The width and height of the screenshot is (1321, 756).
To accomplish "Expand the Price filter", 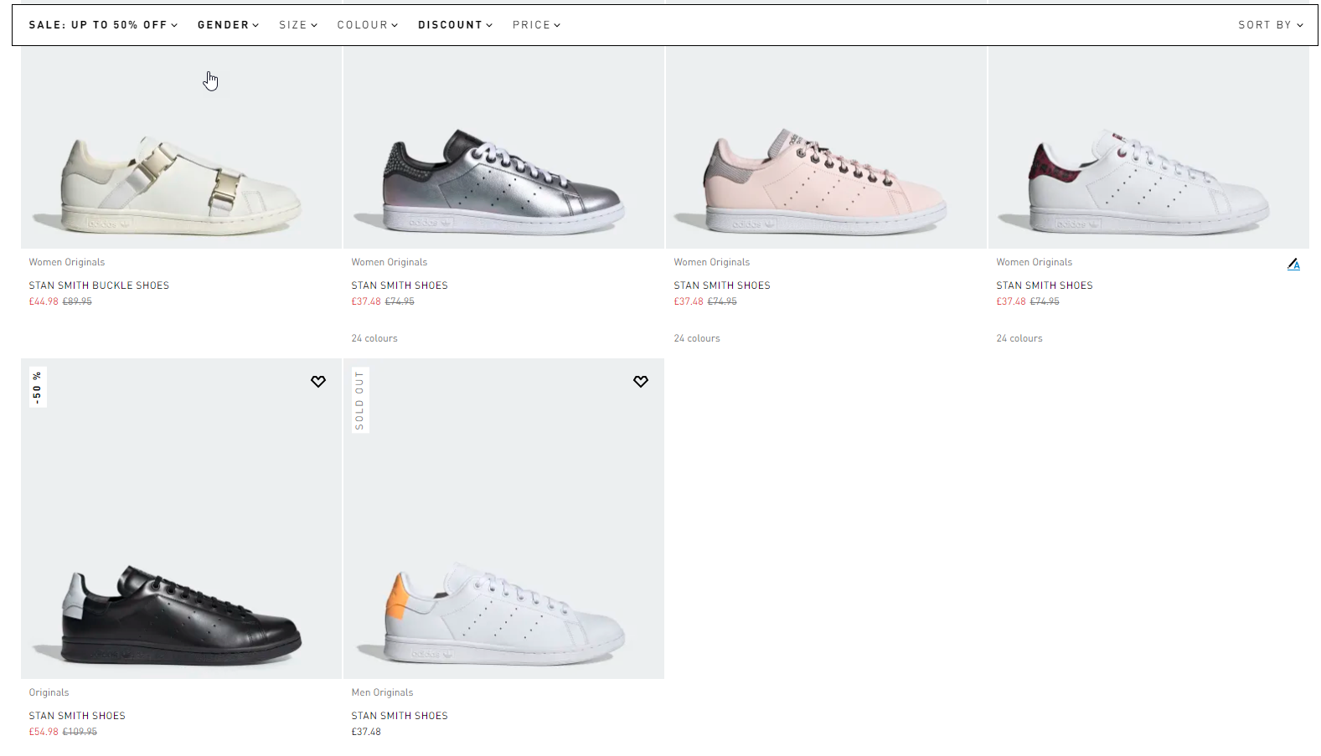I will [x=537, y=25].
